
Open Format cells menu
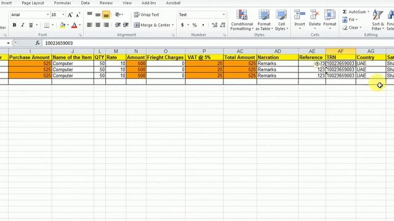[x=330, y=20]
